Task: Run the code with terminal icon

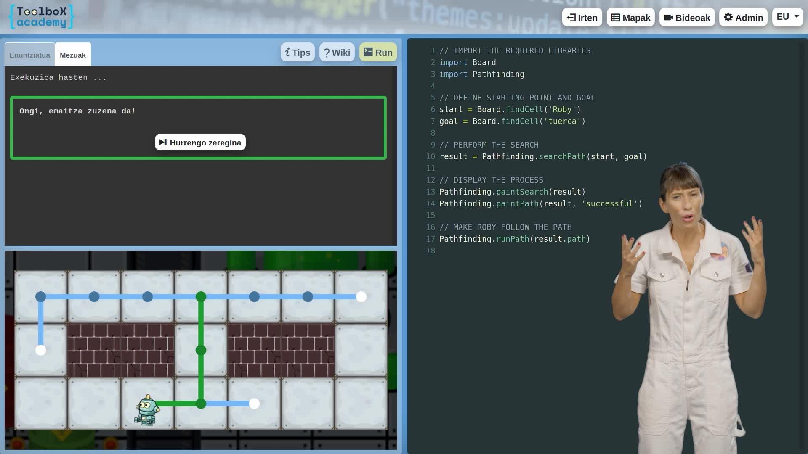Action: 378,53
